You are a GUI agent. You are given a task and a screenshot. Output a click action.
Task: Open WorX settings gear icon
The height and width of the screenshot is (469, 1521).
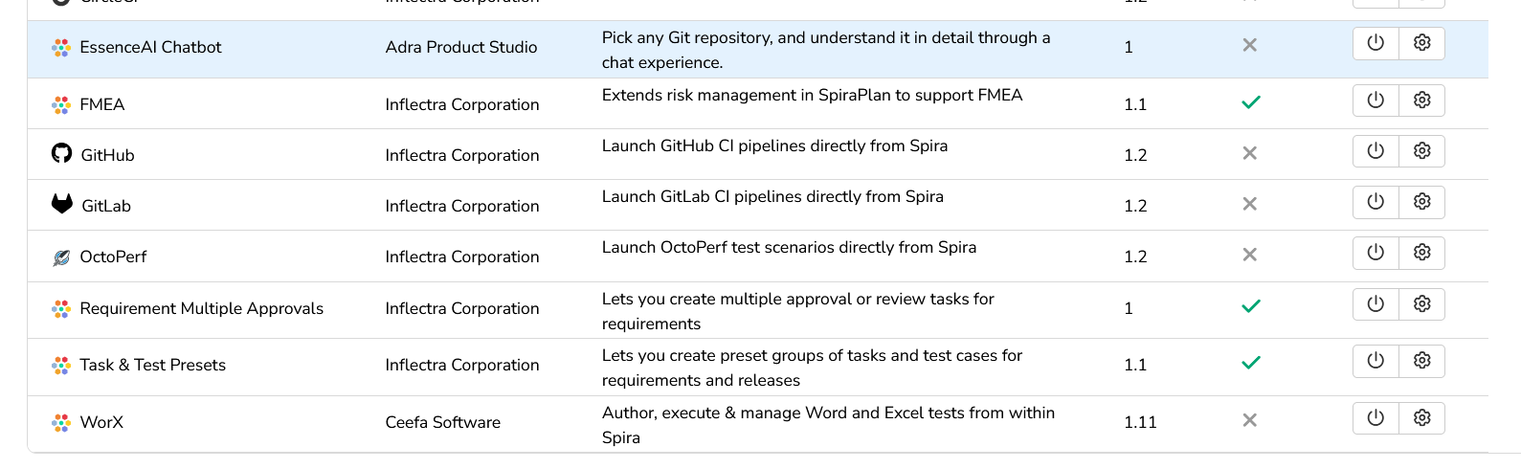tap(1421, 418)
